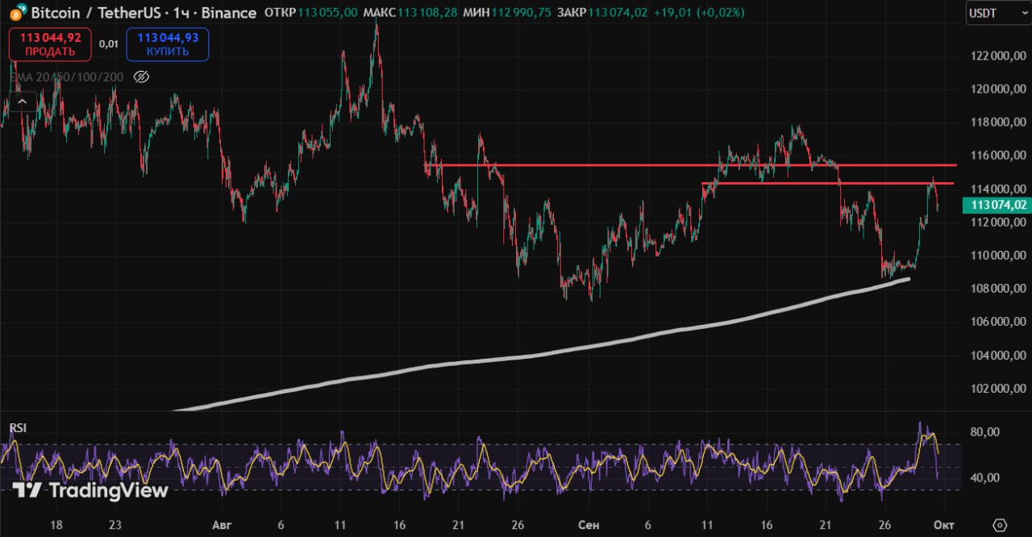Toggle EMA 20/50/100/200 indicator visibility eye
Image resolution: width=1032 pixels, height=537 pixels.
pyautogui.click(x=141, y=77)
